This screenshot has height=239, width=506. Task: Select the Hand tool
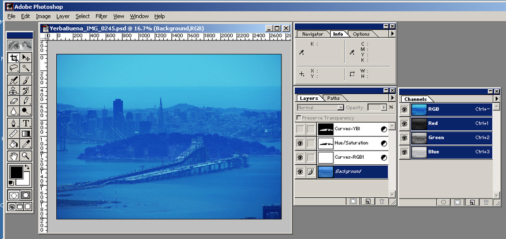[x=14, y=156]
